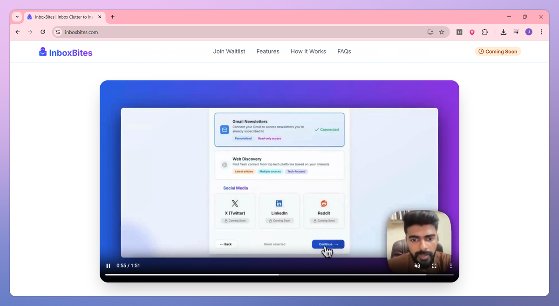This screenshot has width=559, height=306.
Task: Select the Web Discovery card
Action: point(279,165)
